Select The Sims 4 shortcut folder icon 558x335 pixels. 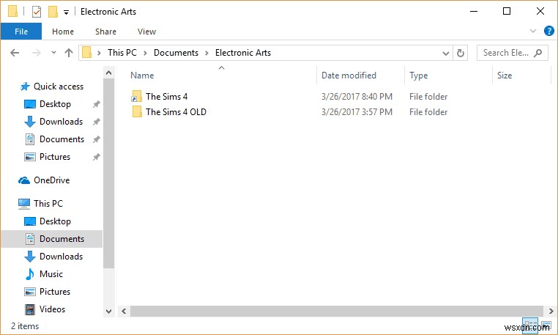[x=137, y=96]
